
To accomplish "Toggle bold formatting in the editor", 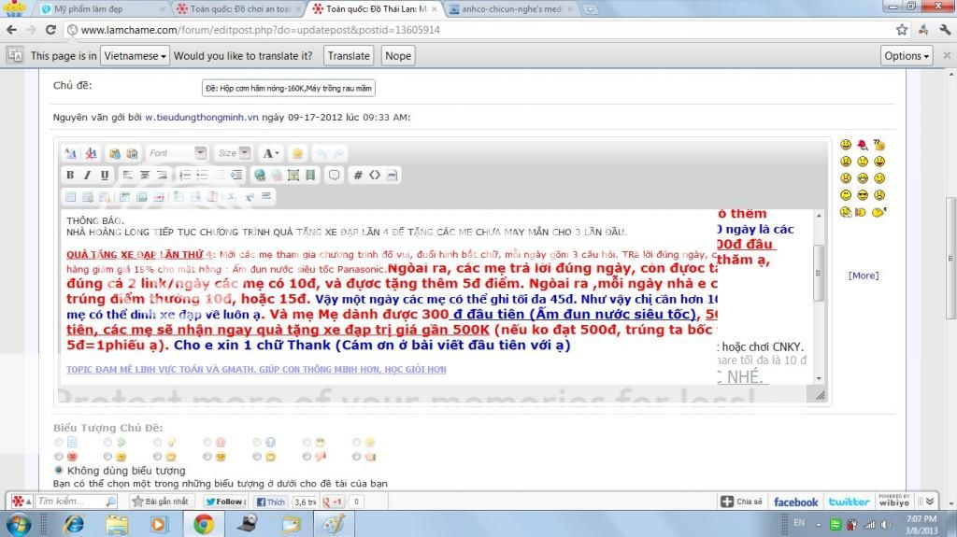I will (70, 176).
